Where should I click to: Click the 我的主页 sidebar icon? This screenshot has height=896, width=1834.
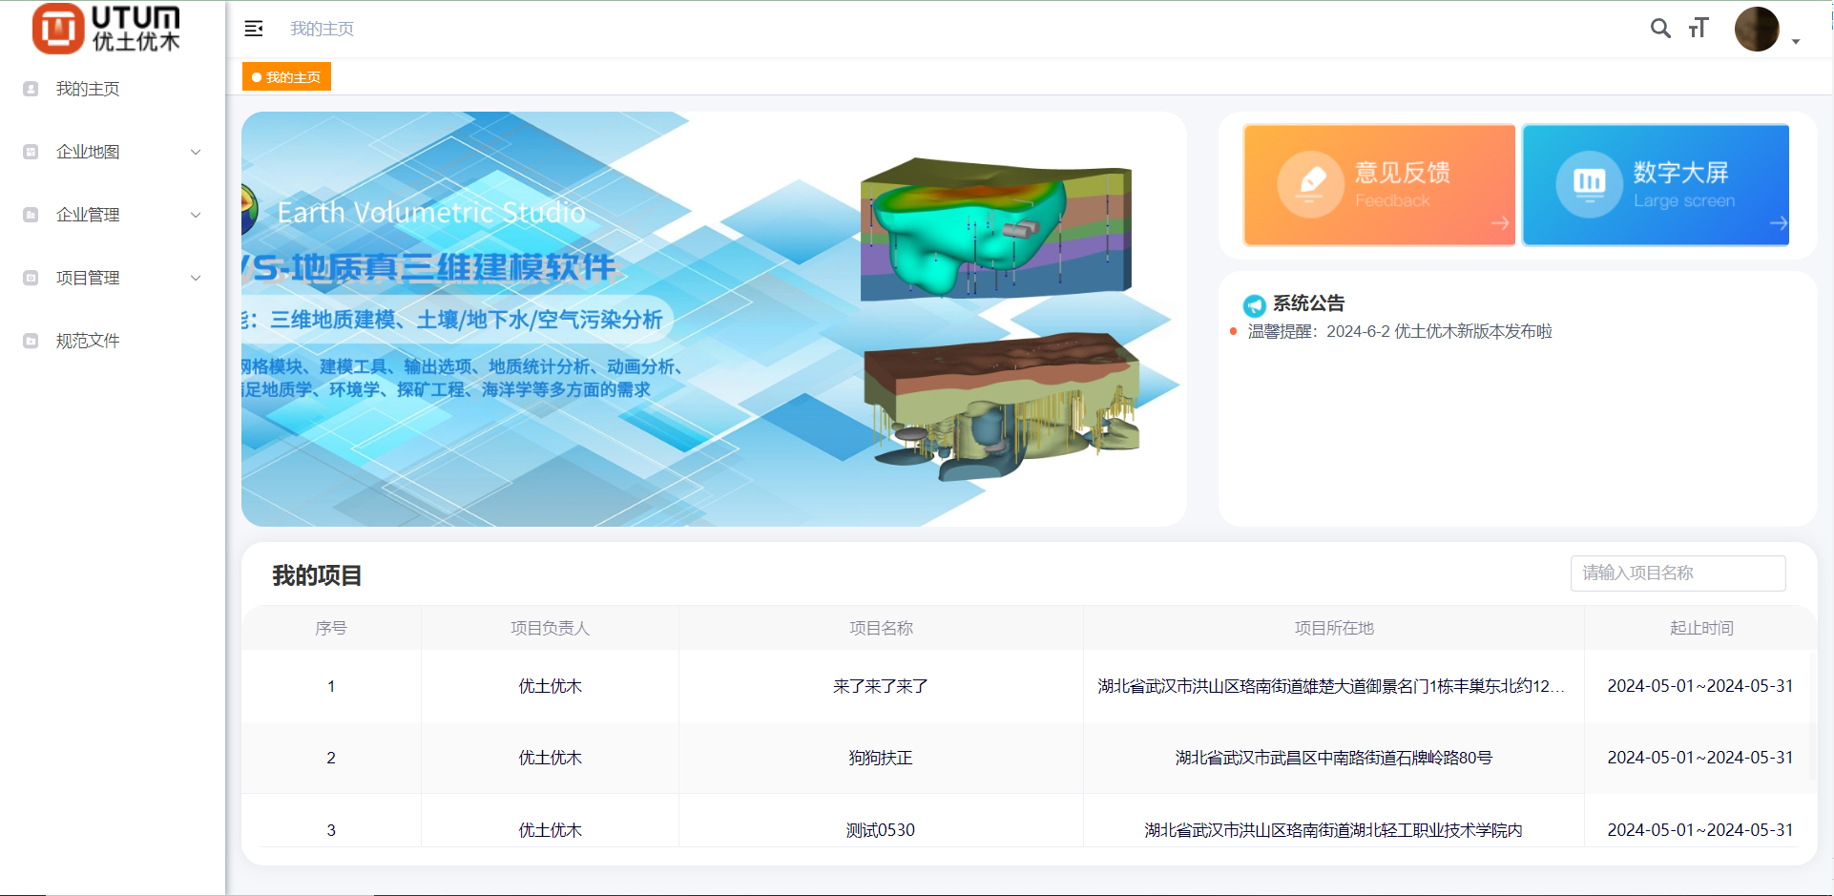tap(31, 89)
